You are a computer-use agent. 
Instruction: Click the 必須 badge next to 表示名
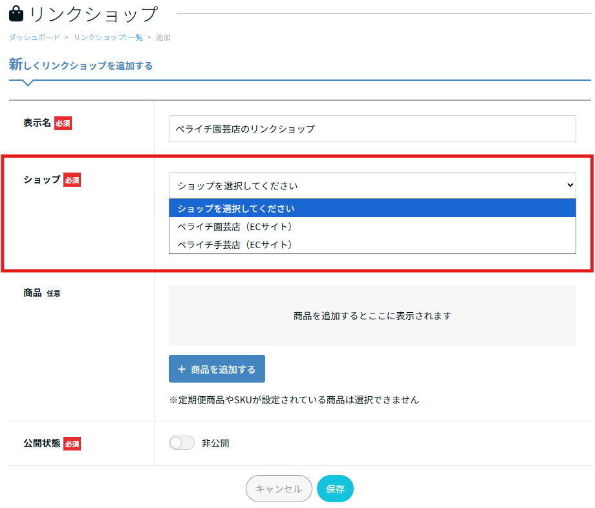tap(63, 123)
